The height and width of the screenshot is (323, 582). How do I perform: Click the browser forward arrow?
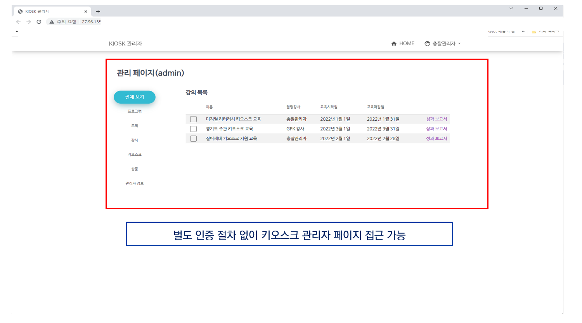pos(28,22)
